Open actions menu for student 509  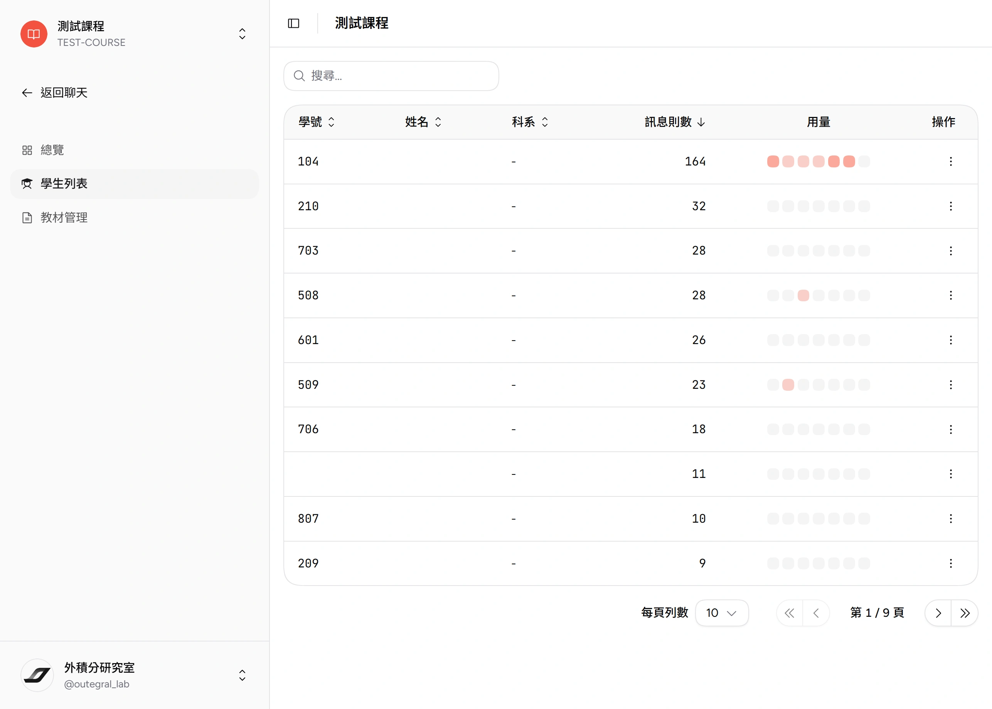(951, 385)
